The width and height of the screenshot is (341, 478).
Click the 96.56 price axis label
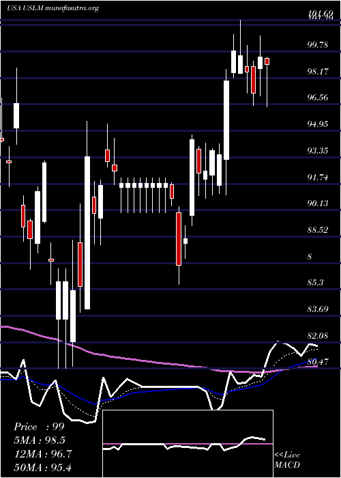click(x=318, y=98)
